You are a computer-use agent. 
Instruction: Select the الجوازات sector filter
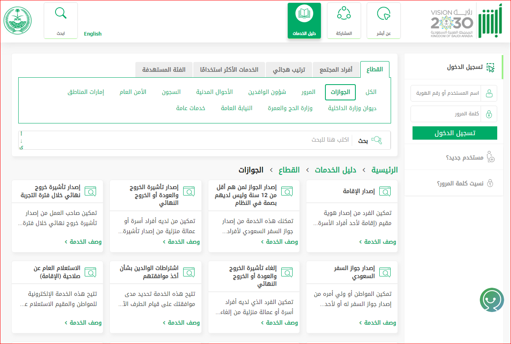click(x=340, y=92)
